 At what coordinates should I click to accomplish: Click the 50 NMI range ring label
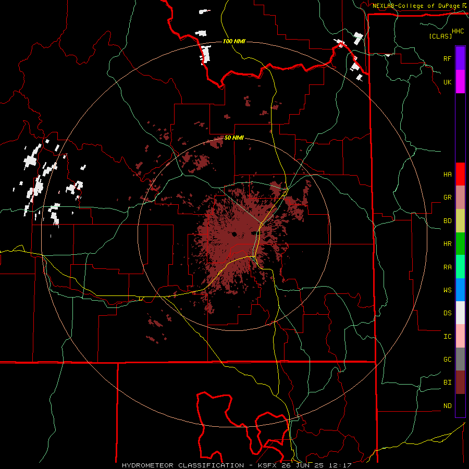click(234, 138)
